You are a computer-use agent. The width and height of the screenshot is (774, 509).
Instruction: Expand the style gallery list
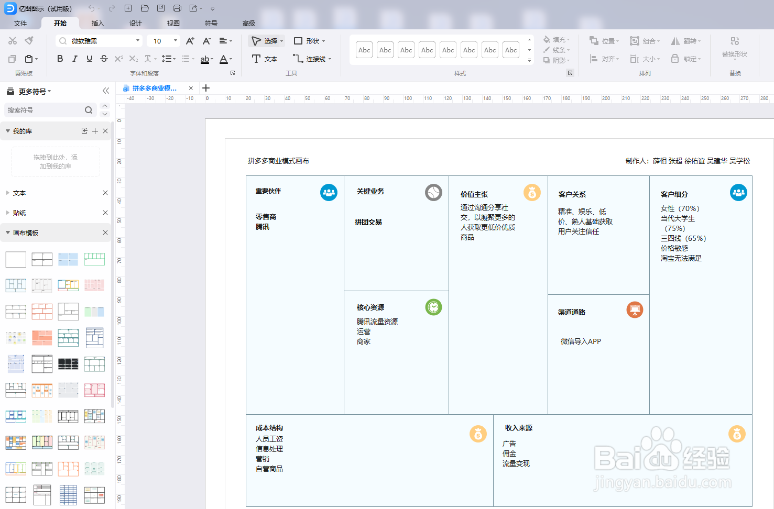point(529,60)
